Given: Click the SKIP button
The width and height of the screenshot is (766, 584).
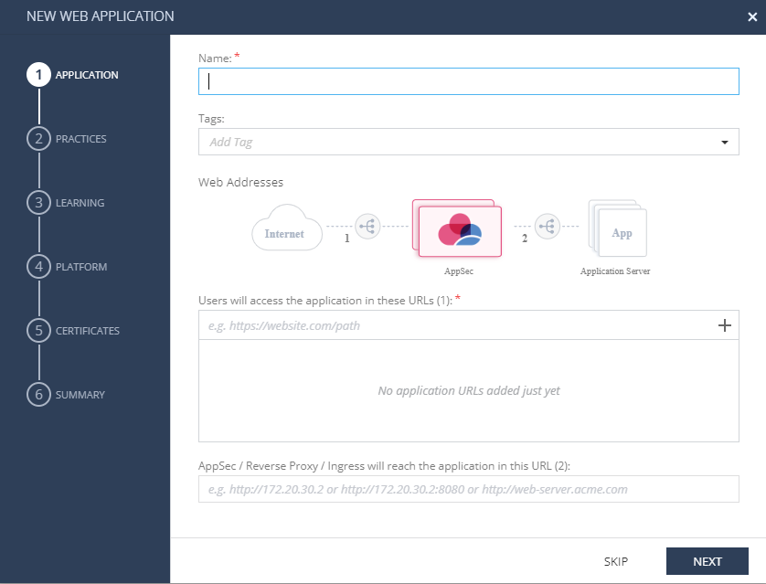Looking at the screenshot, I should coord(615,561).
